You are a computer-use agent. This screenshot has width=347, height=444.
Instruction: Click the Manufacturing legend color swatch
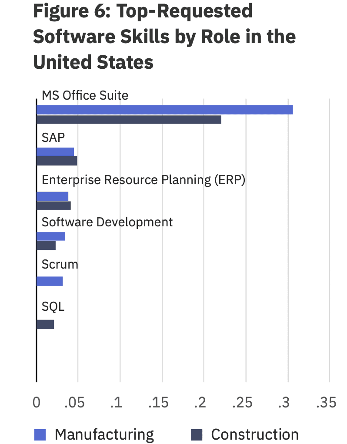pyautogui.click(x=40, y=434)
